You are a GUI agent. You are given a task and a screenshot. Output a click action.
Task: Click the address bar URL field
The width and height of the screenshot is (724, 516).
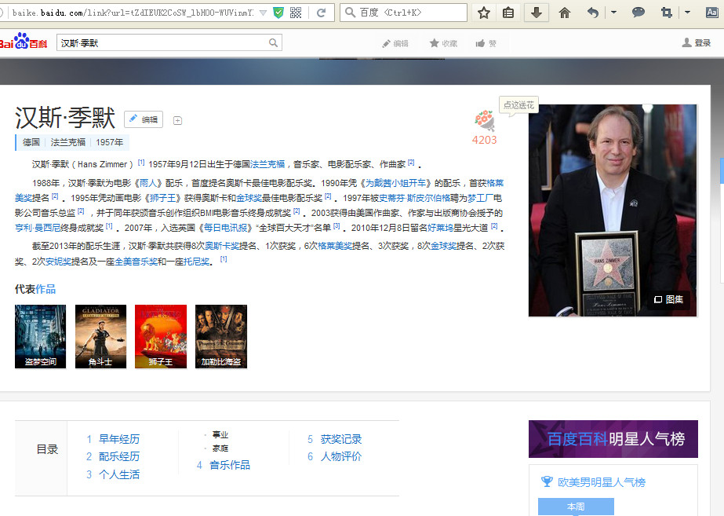point(132,13)
